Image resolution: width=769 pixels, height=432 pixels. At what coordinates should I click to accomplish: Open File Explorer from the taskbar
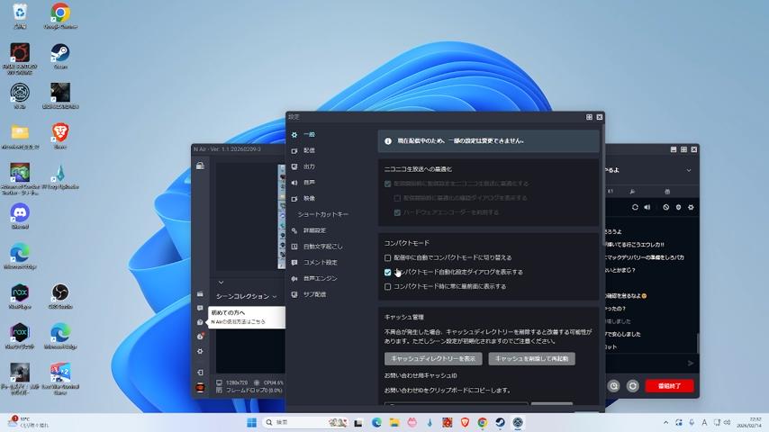[x=394, y=423]
